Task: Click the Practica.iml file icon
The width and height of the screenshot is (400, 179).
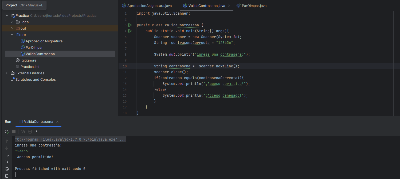Action: click(18, 67)
